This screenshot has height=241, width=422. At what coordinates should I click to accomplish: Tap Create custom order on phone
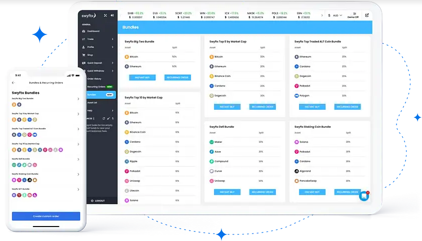(x=46, y=216)
